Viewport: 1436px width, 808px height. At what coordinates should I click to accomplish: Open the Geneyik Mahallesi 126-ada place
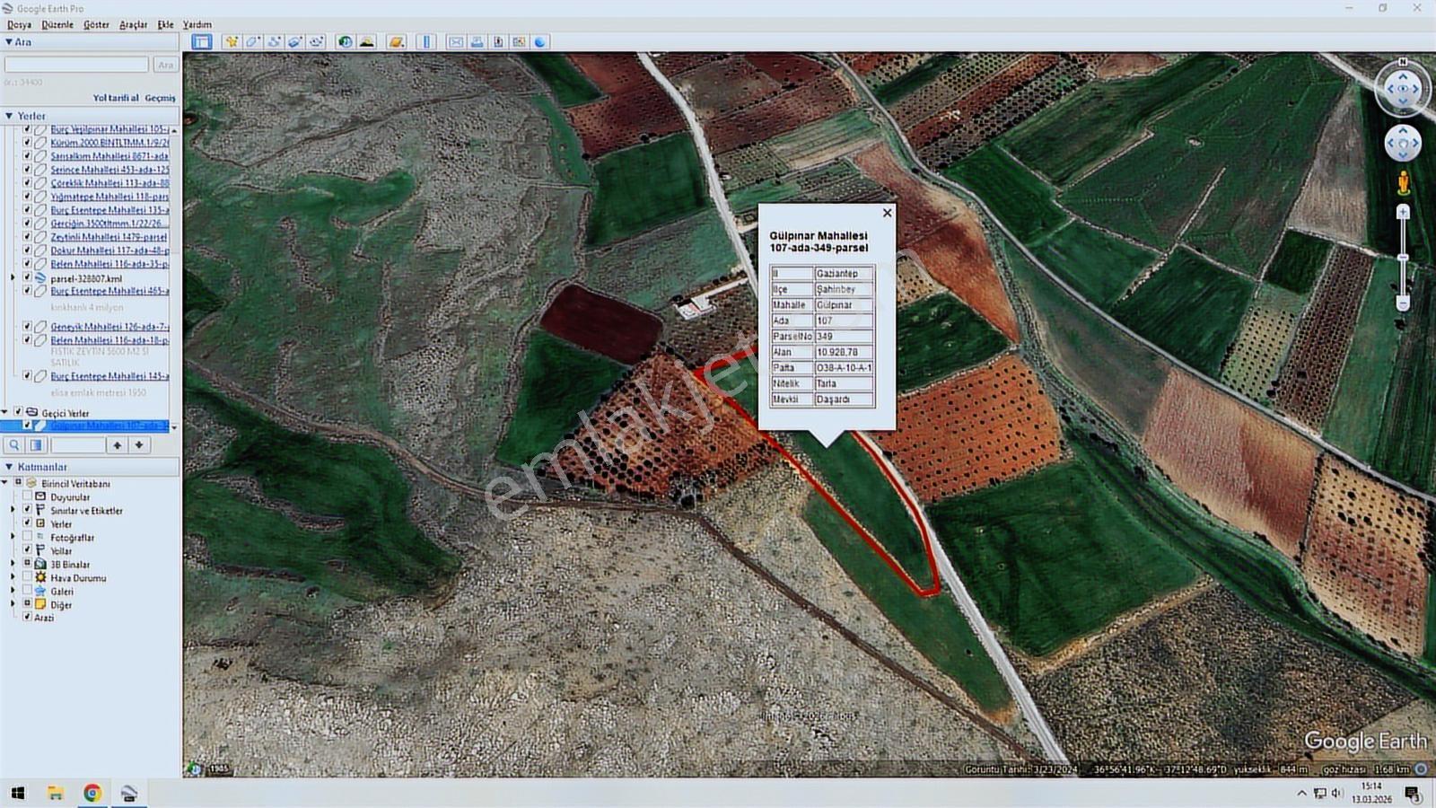point(109,327)
